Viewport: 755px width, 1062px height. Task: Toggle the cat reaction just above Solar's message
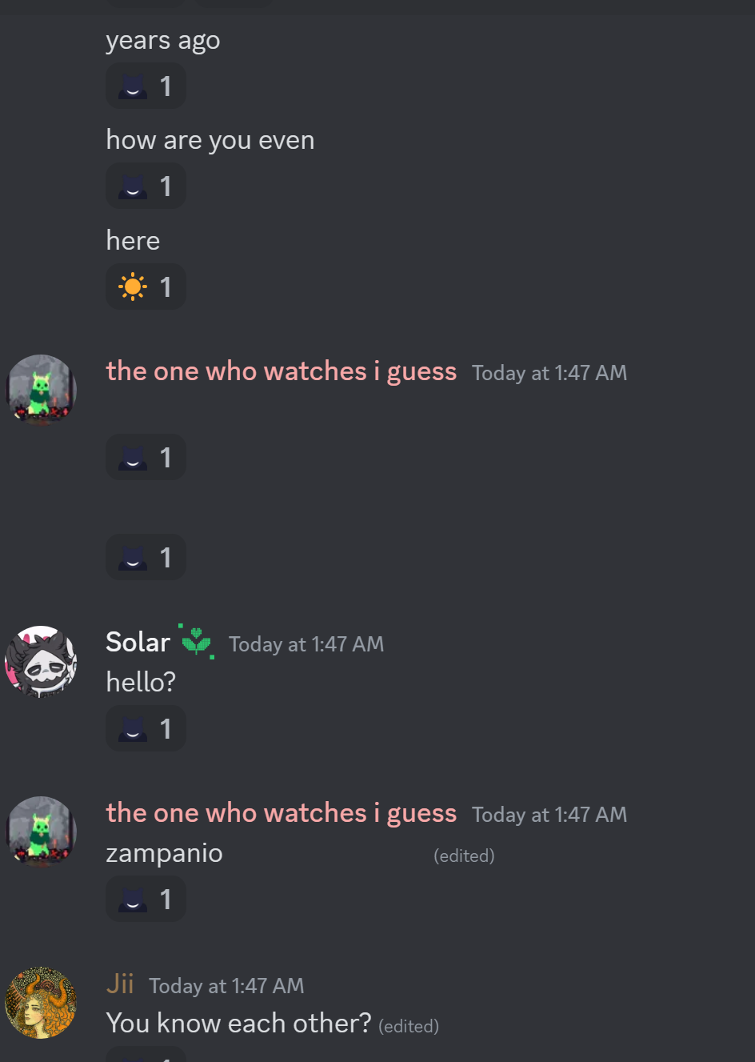146,557
